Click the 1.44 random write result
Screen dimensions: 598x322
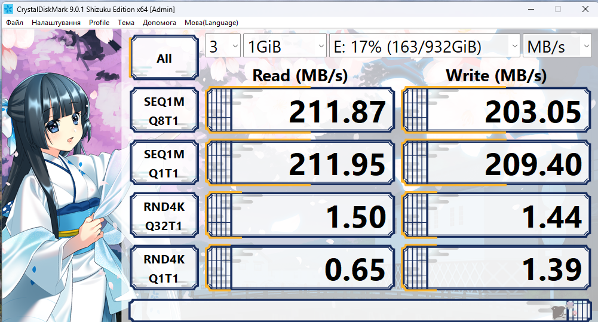[496, 216]
